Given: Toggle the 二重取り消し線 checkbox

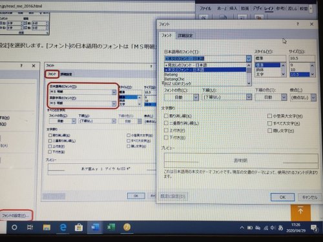Looking at the screenshot, I should click(166, 123).
